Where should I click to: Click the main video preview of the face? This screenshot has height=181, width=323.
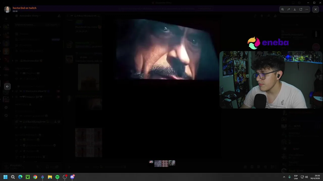pyautogui.click(x=167, y=50)
